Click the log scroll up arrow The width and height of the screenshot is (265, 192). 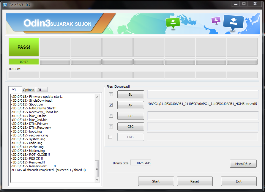pos(97,97)
